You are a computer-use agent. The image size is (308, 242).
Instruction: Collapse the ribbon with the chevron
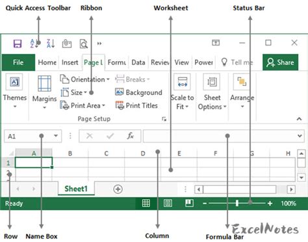(x=299, y=119)
